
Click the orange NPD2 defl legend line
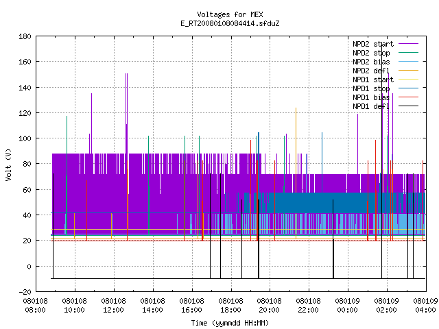click(x=408, y=70)
